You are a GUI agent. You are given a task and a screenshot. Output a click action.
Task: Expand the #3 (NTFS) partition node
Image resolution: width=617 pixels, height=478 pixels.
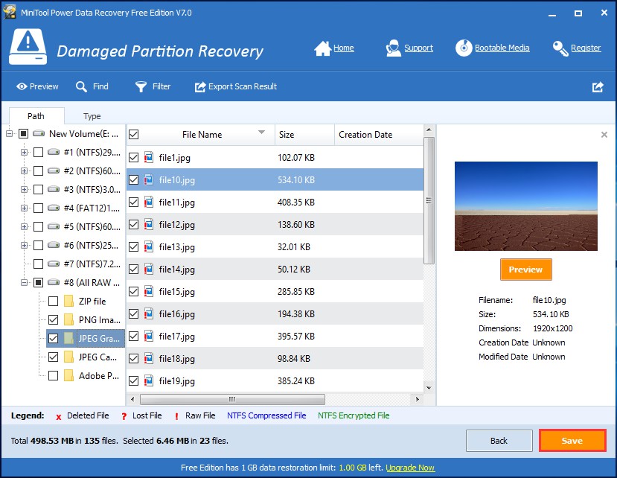(x=24, y=189)
